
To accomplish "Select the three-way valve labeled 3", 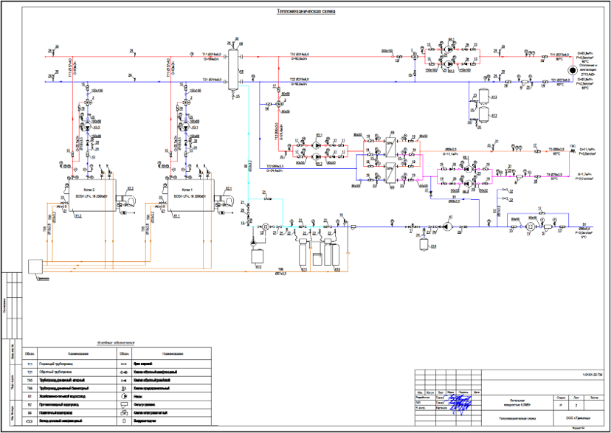I will pyautogui.click(x=279, y=104).
